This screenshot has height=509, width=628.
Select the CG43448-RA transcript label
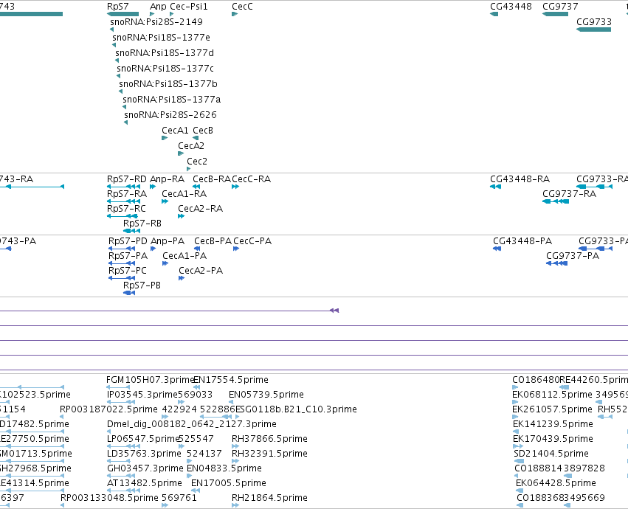(520, 179)
